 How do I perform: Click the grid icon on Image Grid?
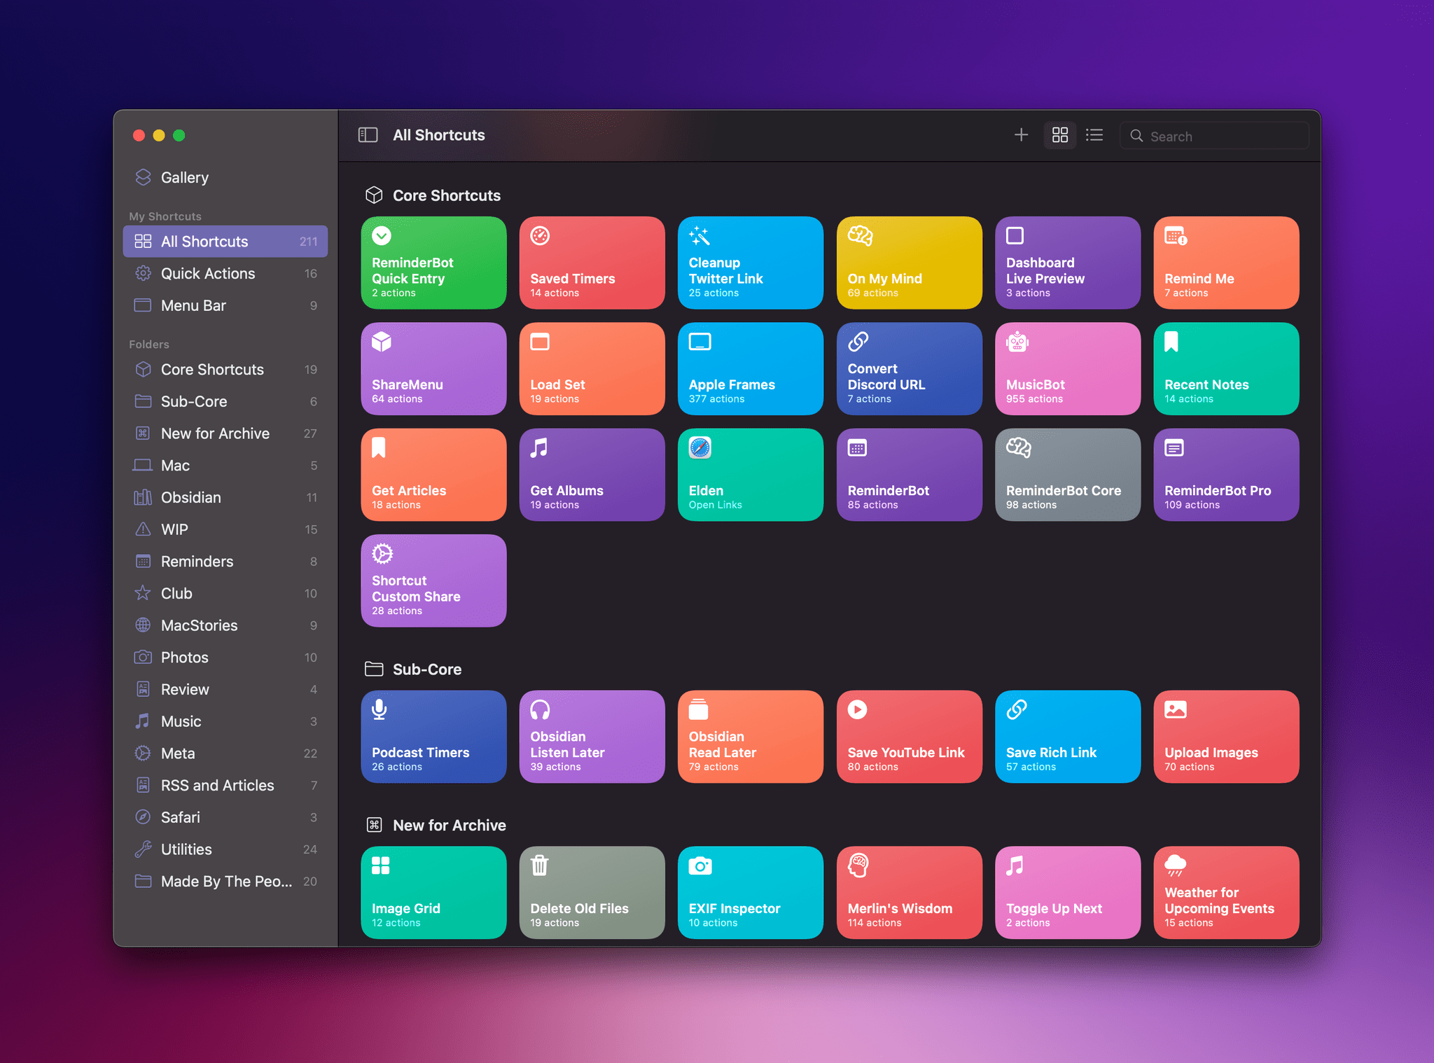point(380,866)
